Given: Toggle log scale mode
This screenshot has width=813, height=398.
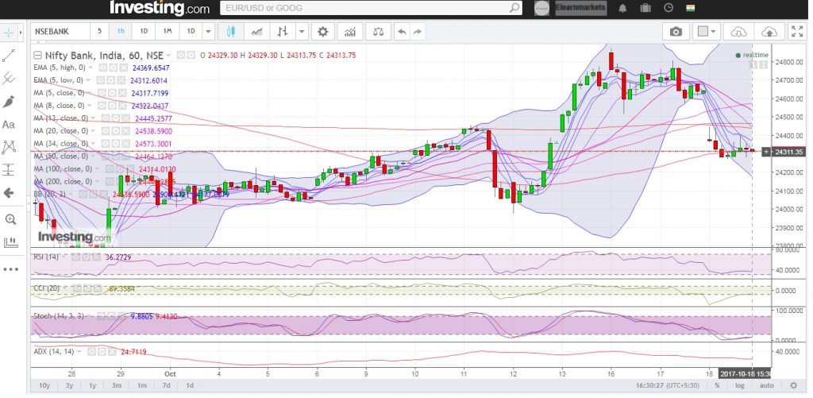Looking at the screenshot, I should pos(739,385).
